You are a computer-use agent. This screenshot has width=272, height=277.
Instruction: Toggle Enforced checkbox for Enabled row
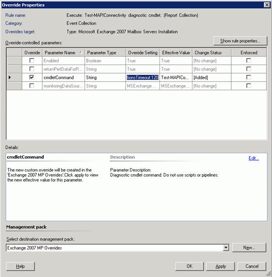coord(249,61)
